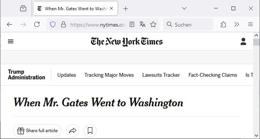Screen dimensions: 260x139
Task: Open the NYT account profile icon
Action: click(x=243, y=41)
